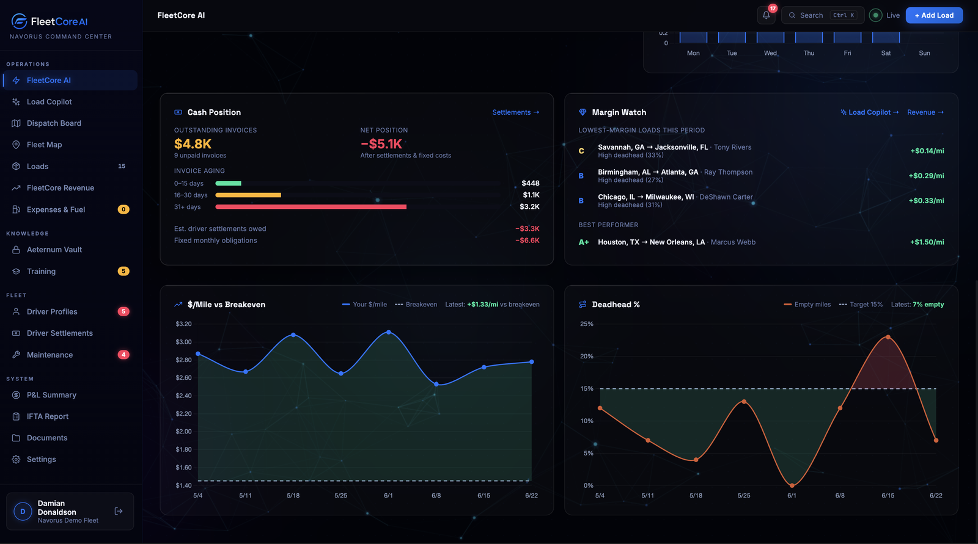Screen dimensions: 978x544
Task: Select the Birmingham, AL → Atlanta, GA load
Action: (761, 176)
